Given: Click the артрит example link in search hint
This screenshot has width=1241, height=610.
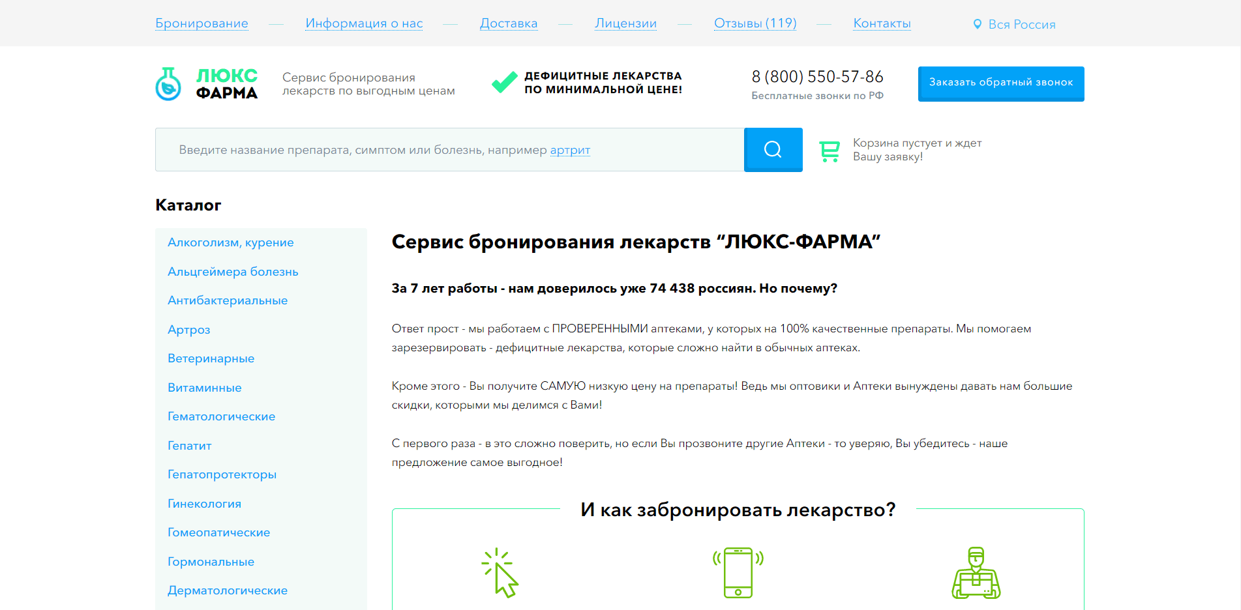Looking at the screenshot, I should (x=569, y=150).
